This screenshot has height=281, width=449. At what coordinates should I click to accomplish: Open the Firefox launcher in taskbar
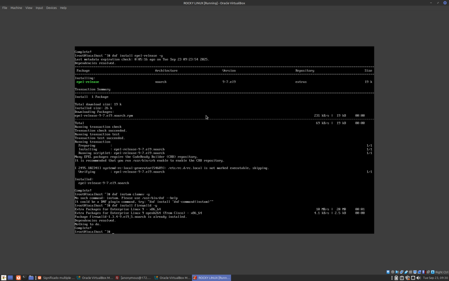(18, 278)
